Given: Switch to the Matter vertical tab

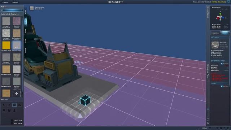Looking at the screenshot, I should coord(26,22).
